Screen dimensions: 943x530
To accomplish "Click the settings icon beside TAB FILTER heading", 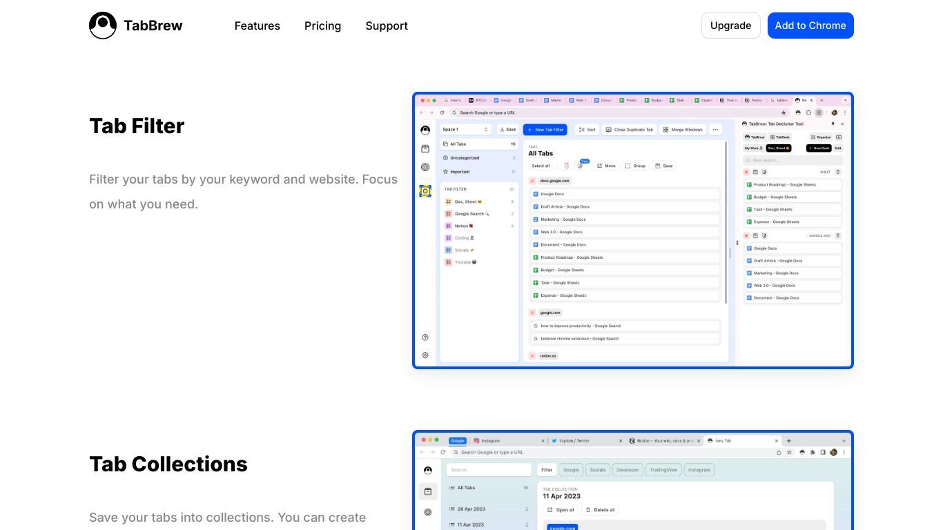I will click(x=512, y=189).
